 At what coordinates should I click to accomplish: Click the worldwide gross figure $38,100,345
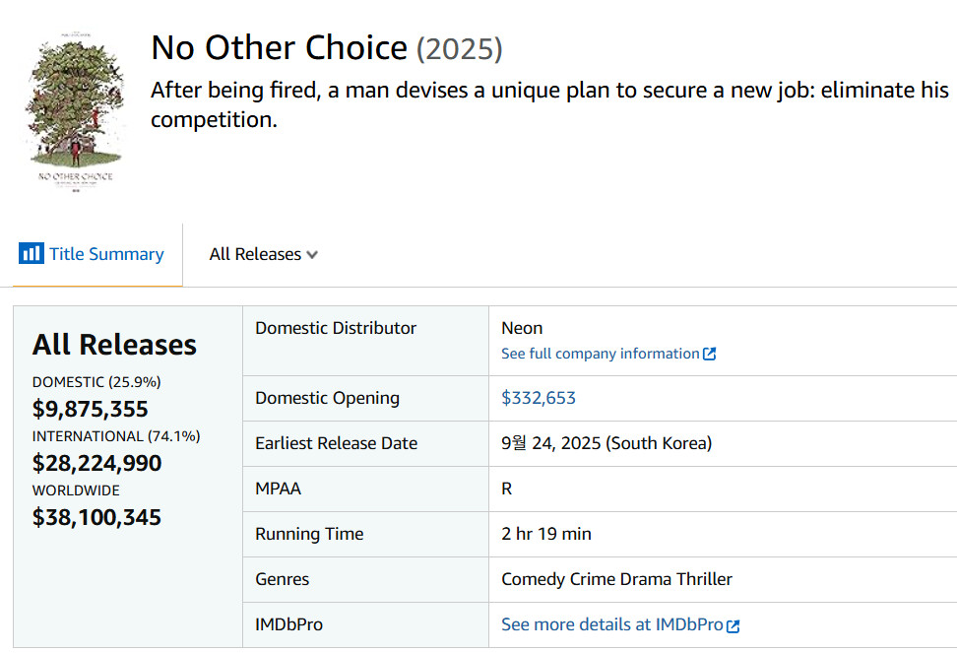coord(96,517)
